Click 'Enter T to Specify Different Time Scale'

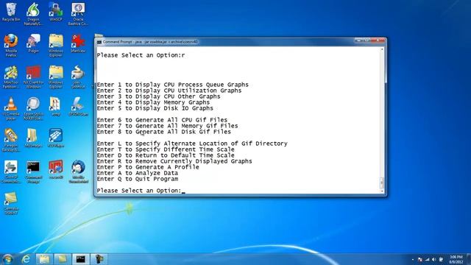166,149
